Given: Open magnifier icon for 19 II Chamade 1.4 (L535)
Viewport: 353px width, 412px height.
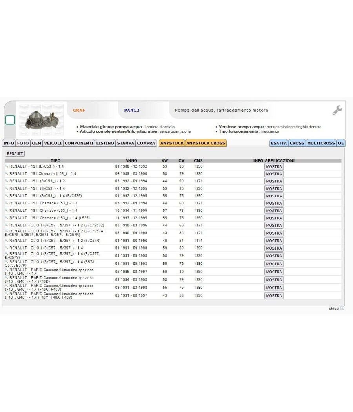Looking at the screenshot, I should click(x=7, y=217).
